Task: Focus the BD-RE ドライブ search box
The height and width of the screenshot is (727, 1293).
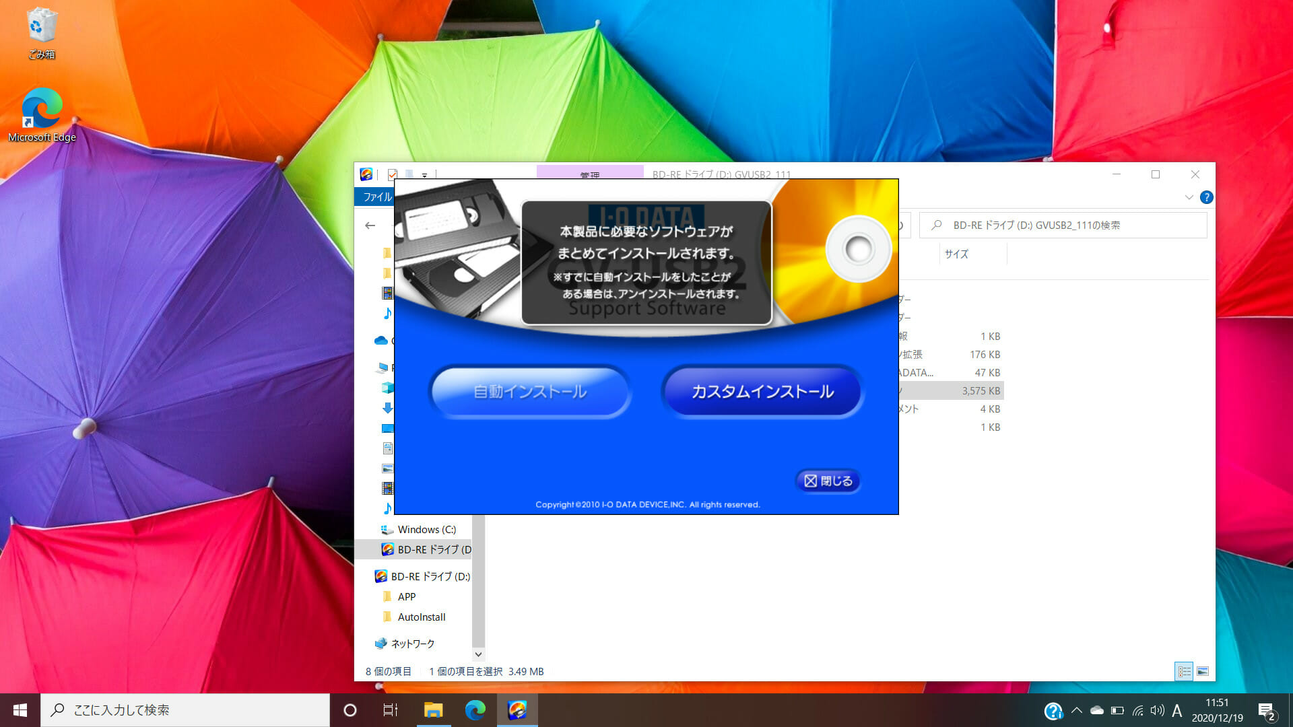Action: coord(1063,226)
